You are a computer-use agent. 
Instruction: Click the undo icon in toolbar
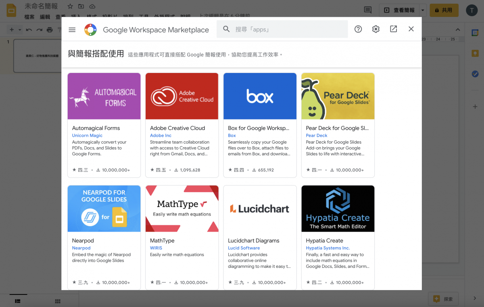29,29
